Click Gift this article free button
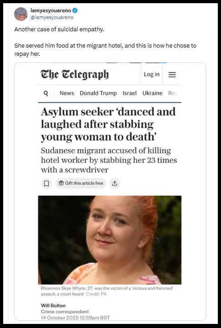Image resolution: width=221 pixels, height=328 pixels. click(x=81, y=183)
